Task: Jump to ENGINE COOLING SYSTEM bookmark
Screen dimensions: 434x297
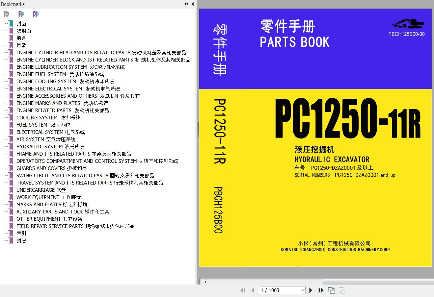Action: (65, 82)
